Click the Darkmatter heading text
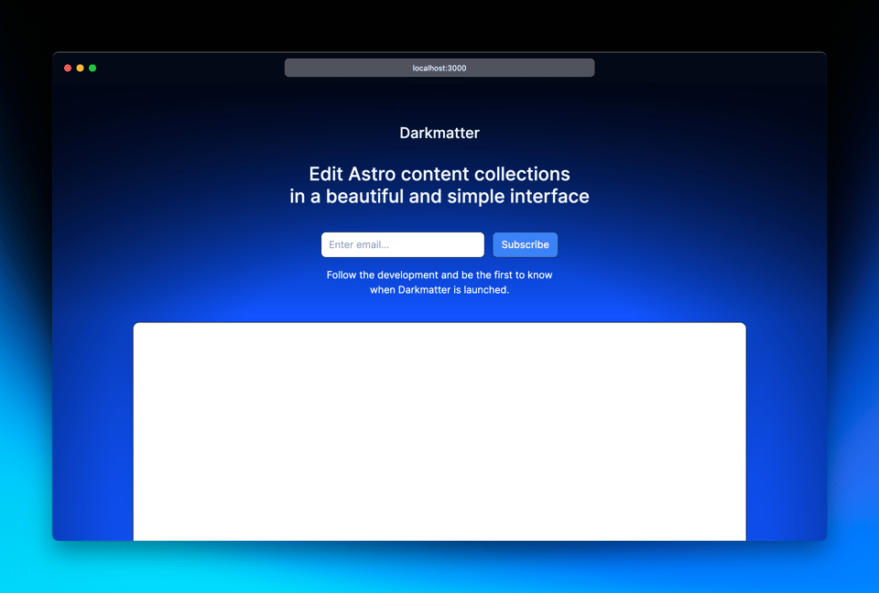 point(439,133)
